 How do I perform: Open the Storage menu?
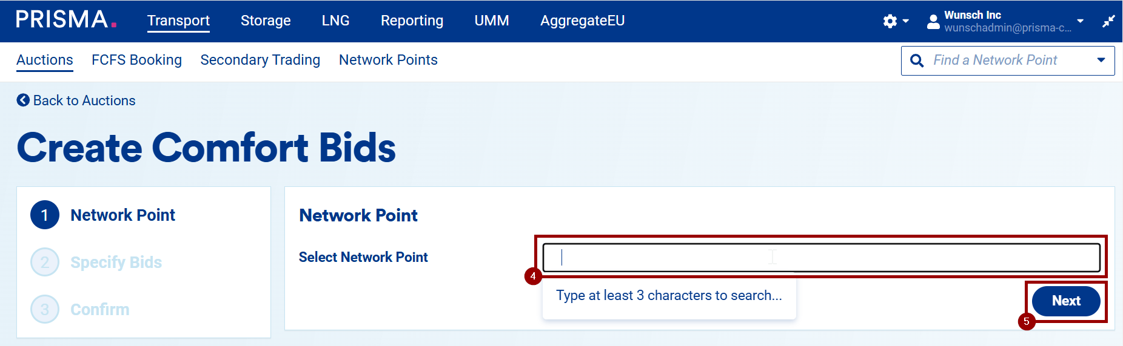266,21
